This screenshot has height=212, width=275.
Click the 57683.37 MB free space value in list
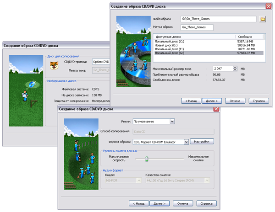click(246, 53)
